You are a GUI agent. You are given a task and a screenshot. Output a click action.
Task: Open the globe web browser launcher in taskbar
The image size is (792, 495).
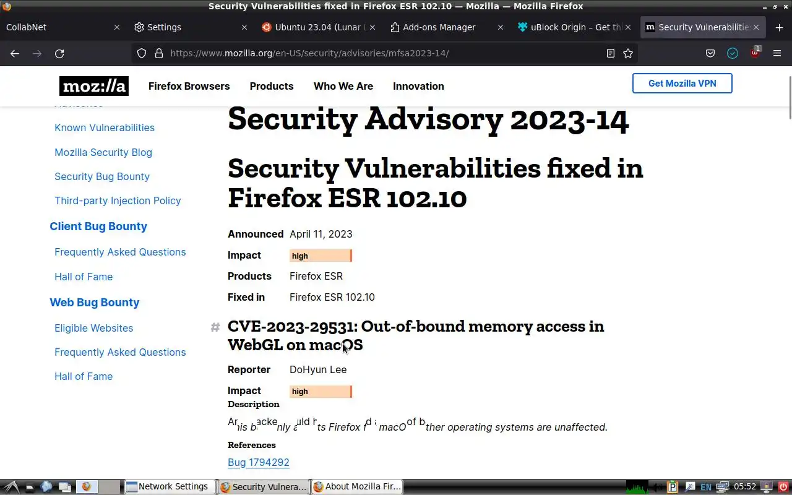pos(46,487)
